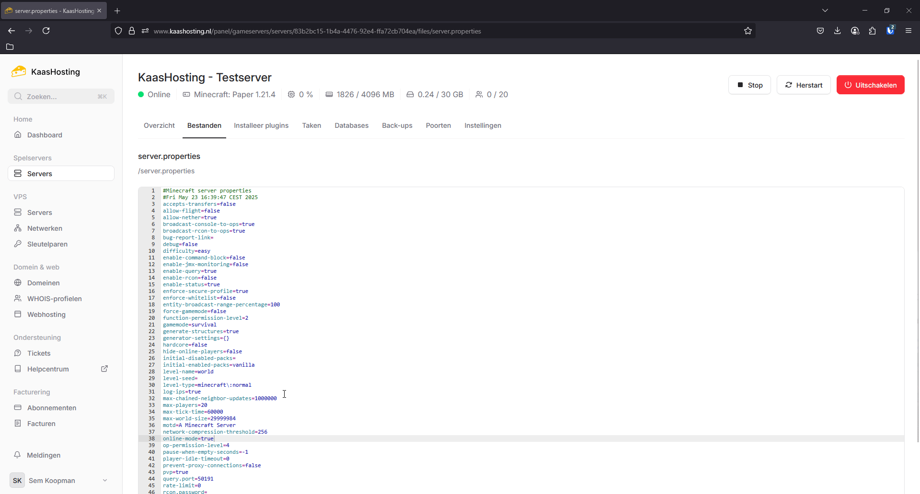Click the KaasHosting cheese logo icon
Image resolution: width=920 pixels, height=494 pixels.
tap(19, 72)
